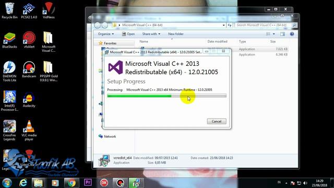This screenshot has width=334, height=188.
Task: Switch to Google Chrome in taskbar
Action: click(x=71, y=183)
